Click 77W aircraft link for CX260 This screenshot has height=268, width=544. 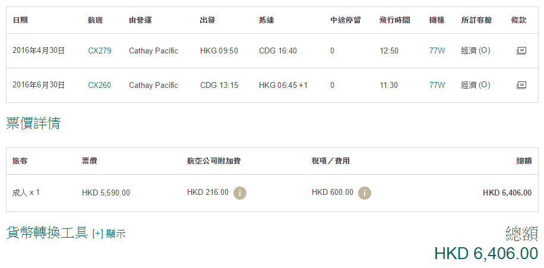coord(437,86)
